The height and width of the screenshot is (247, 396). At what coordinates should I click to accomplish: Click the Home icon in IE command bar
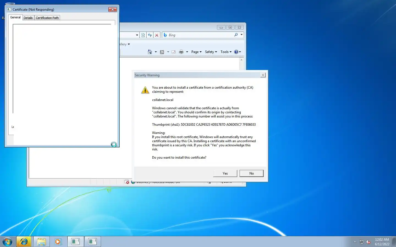pyautogui.click(x=150, y=52)
